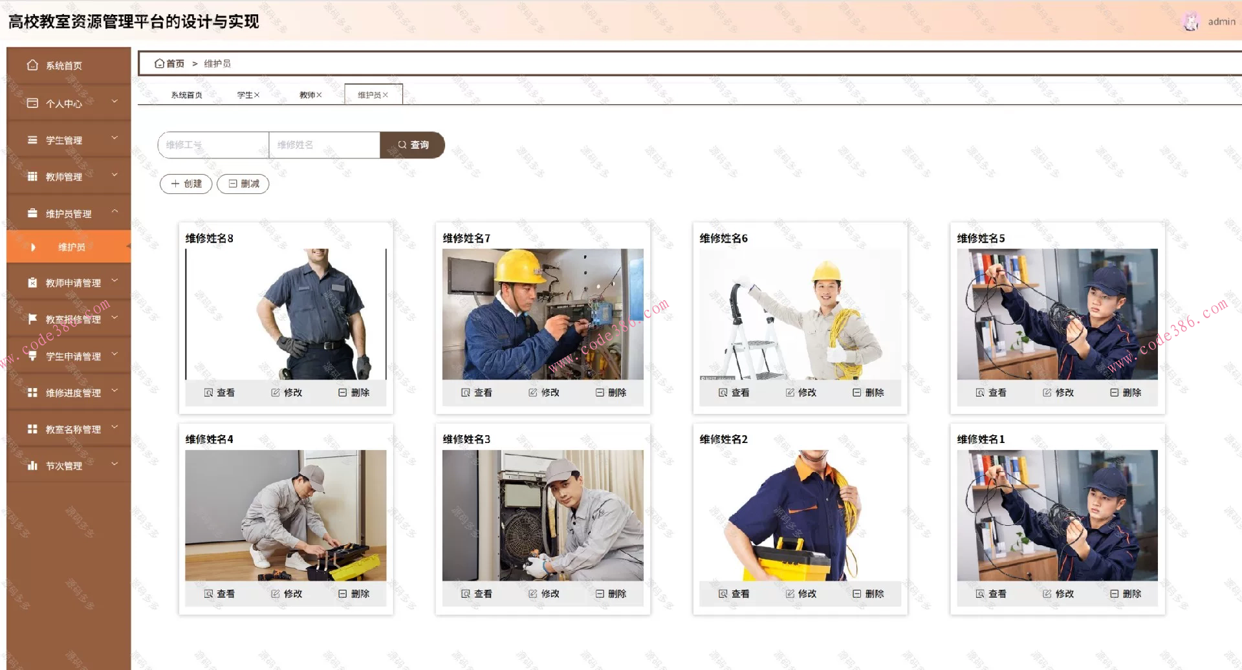The width and height of the screenshot is (1242, 670).
Task: Switch to the 教师 tab
Action: tap(307, 95)
